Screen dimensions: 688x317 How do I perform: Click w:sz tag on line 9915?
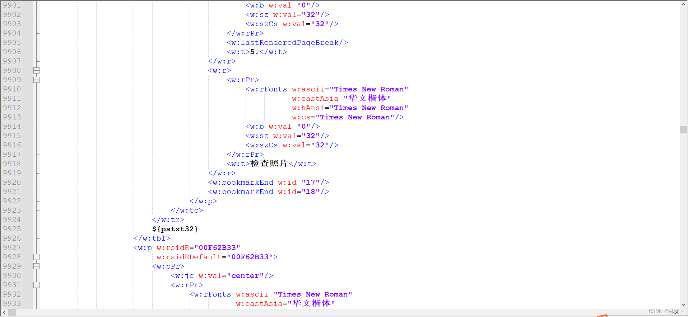click(x=287, y=136)
